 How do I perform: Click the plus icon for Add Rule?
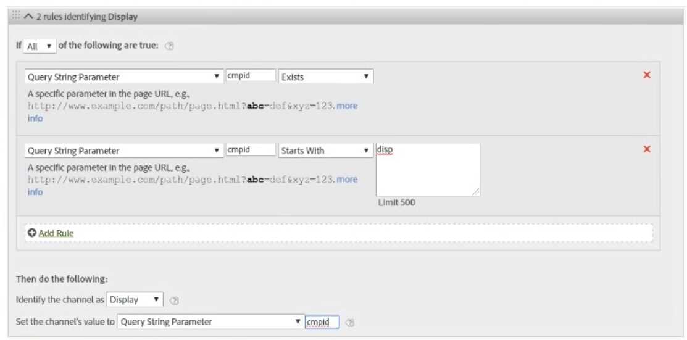(x=32, y=233)
